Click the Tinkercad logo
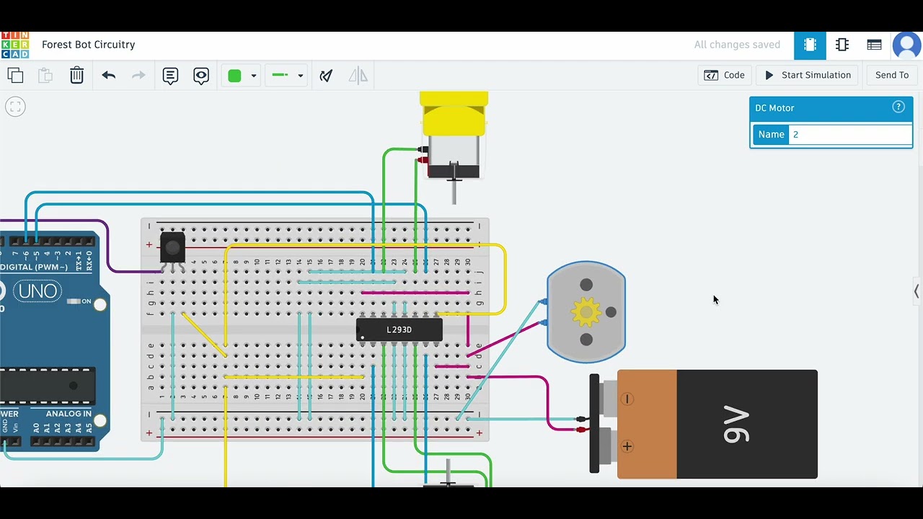This screenshot has height=519, width=923. tap(15, 45)
